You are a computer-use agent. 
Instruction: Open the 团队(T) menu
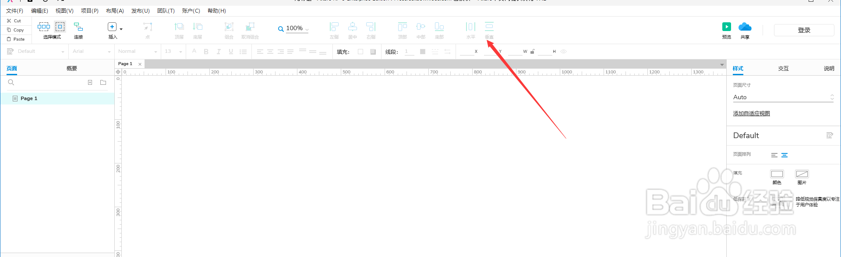(x=166, y=10)
